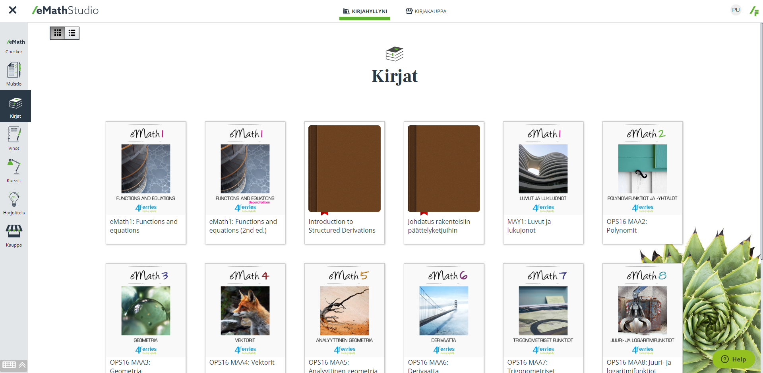Screen dimensions: 763x373
Task: Click title 'Introduction to Structured Derivations'
Action: [342, 226]
